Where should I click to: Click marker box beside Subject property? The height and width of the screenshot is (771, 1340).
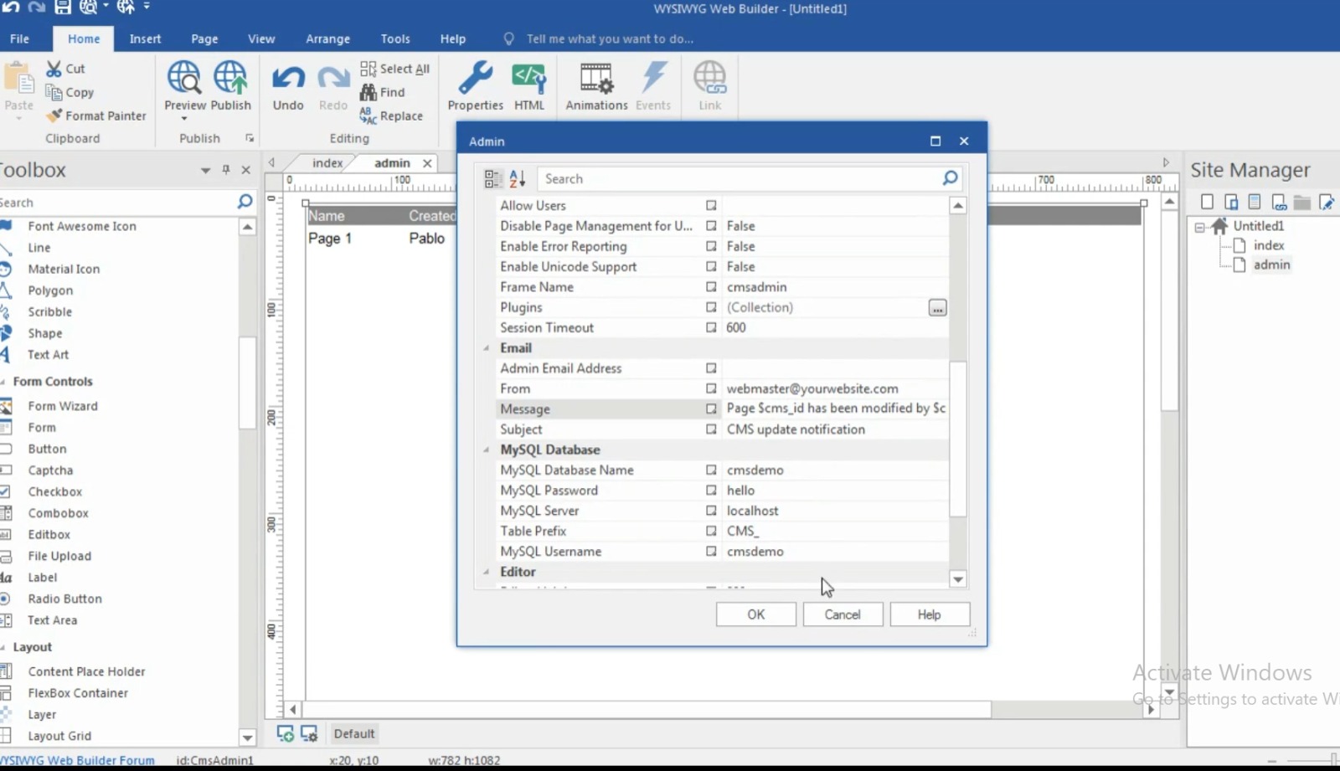pos(711,429)
